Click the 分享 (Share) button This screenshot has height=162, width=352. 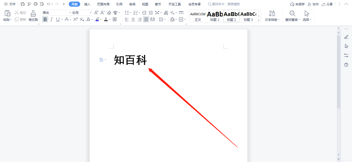point(327,4)
